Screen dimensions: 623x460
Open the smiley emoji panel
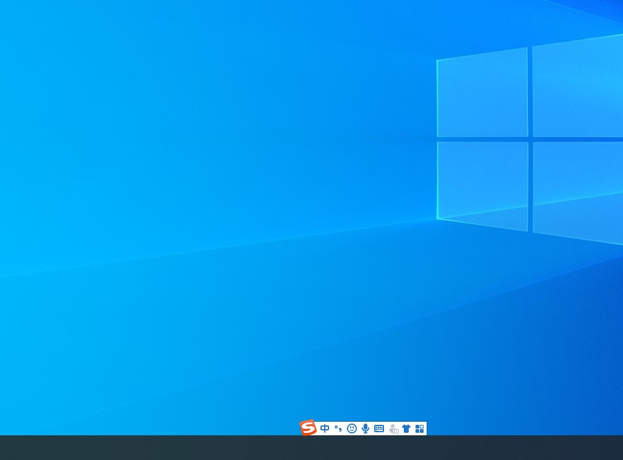[x=351, y=429]
